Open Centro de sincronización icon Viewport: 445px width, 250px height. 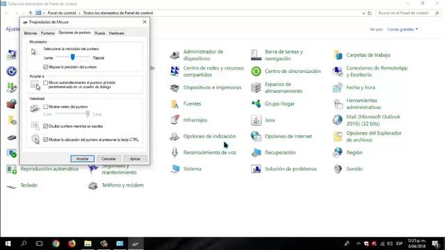[256, 72]
